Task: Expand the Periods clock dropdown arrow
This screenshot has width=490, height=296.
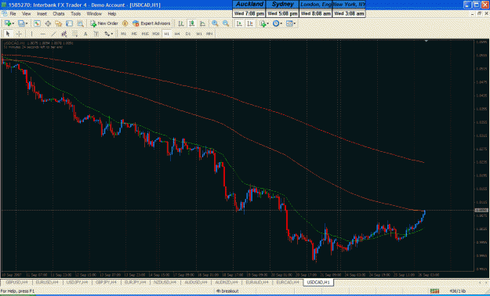Action: pos(281,23)
